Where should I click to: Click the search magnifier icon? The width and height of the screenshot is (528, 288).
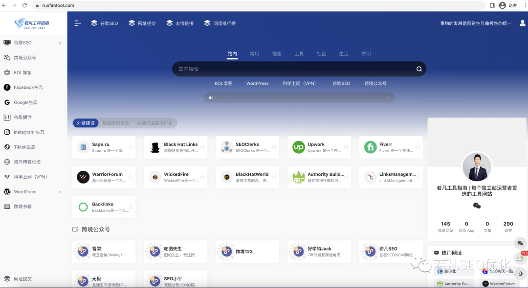click(419, 69)
